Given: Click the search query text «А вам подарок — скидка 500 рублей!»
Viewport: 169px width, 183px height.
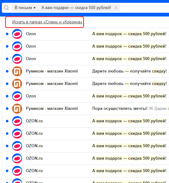Looking at the screenshot, I should tap(76, 8).
